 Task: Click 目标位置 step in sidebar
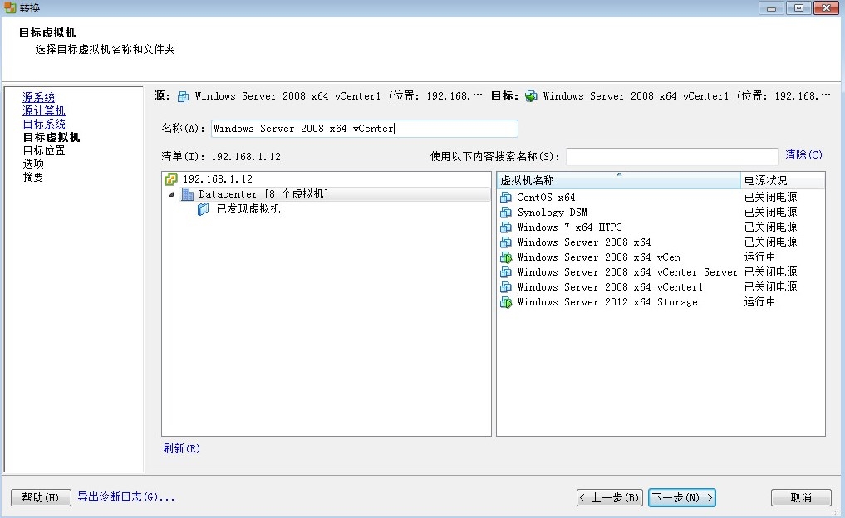click(44, 150)
